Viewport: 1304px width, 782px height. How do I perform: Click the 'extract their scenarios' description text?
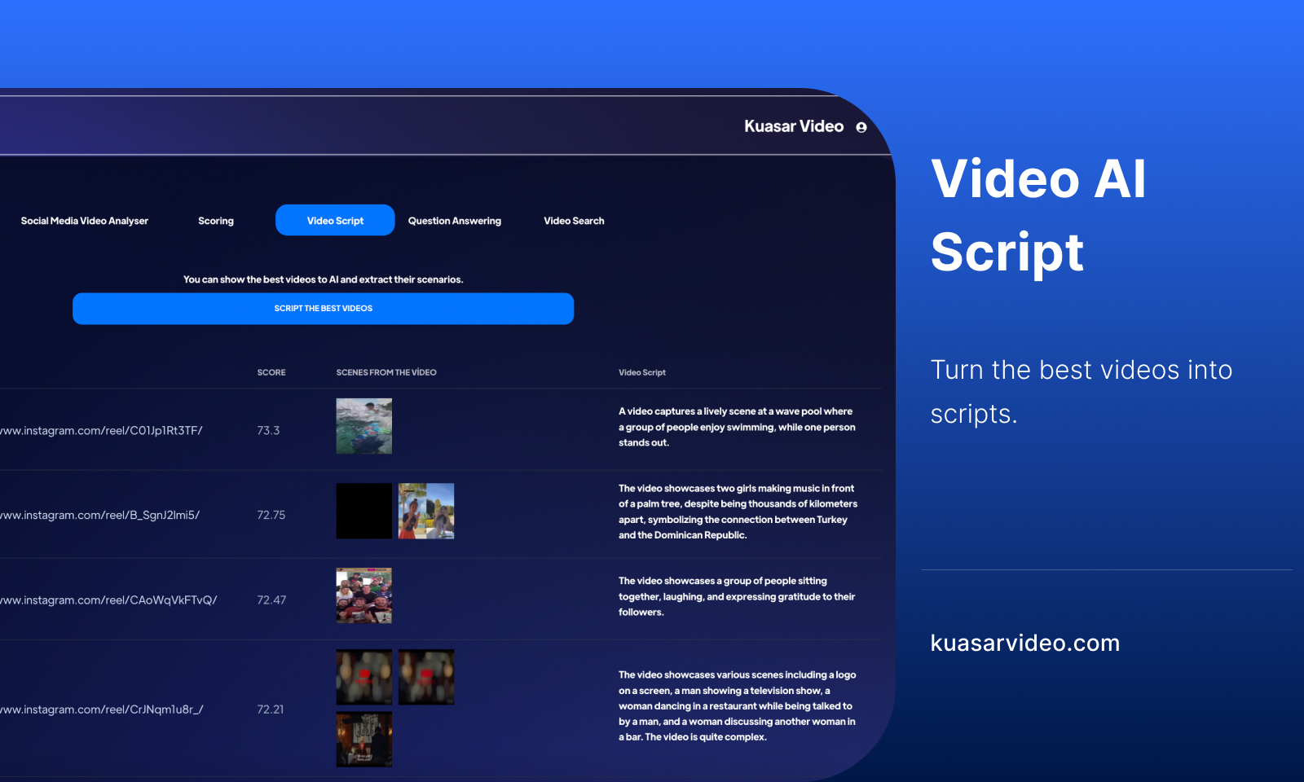point(323,279)
